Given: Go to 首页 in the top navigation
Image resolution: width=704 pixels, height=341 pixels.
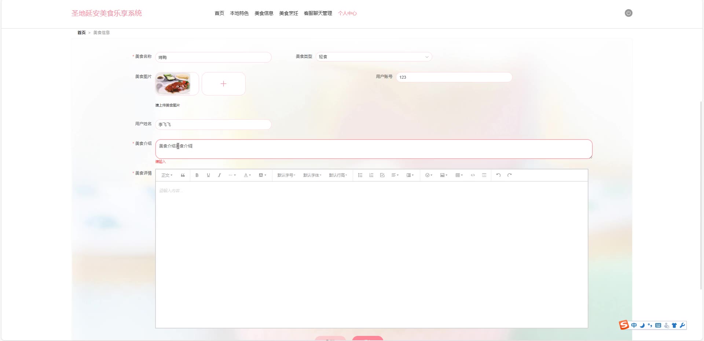Looking at the screenshot, I should click(x=219, y=13).
